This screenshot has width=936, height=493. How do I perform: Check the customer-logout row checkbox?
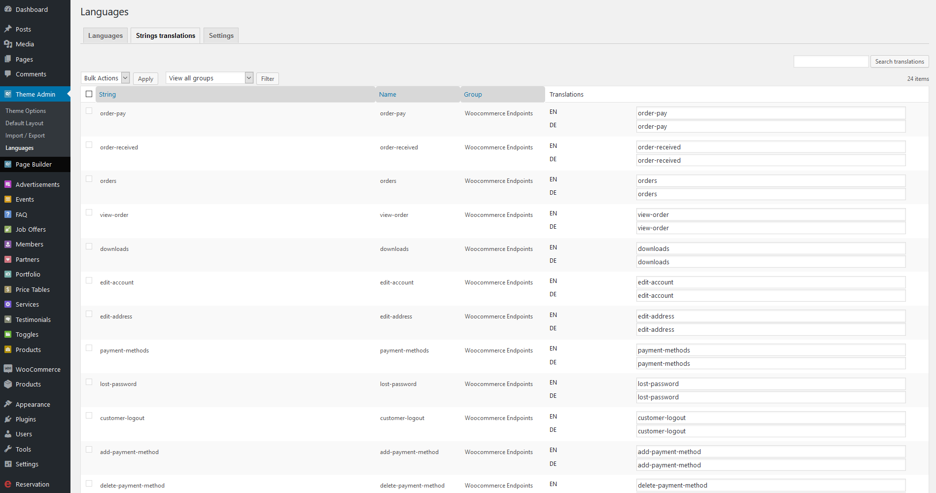click(x=89, y=416)
